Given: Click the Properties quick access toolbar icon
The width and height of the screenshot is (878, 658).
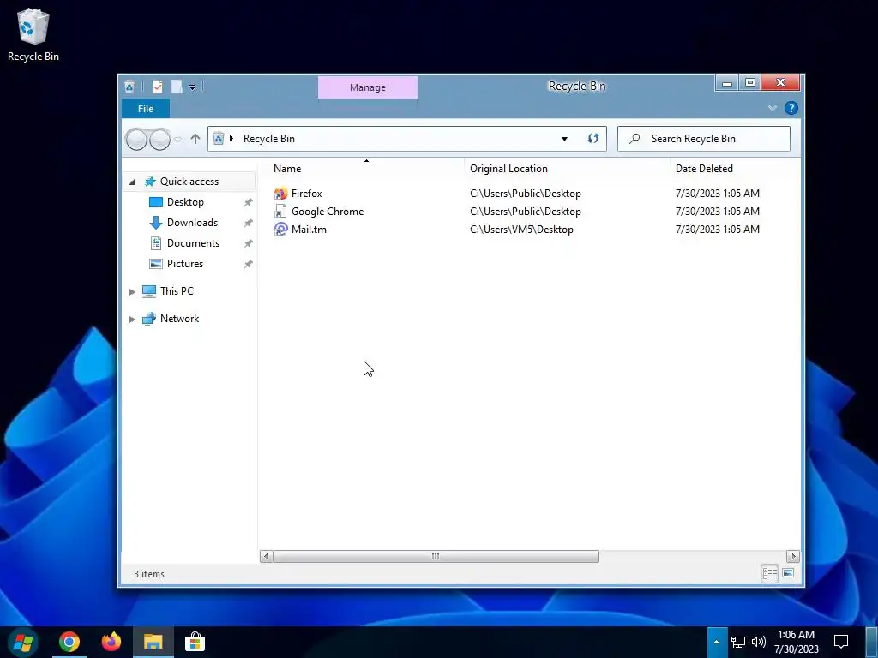Looking at the screenshot, I should coord(158,87).
